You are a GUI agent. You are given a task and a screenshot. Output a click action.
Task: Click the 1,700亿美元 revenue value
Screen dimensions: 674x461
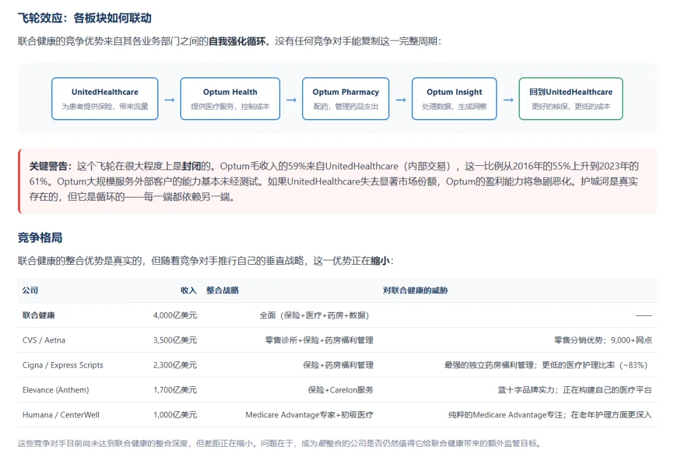[x=175, y=390]
